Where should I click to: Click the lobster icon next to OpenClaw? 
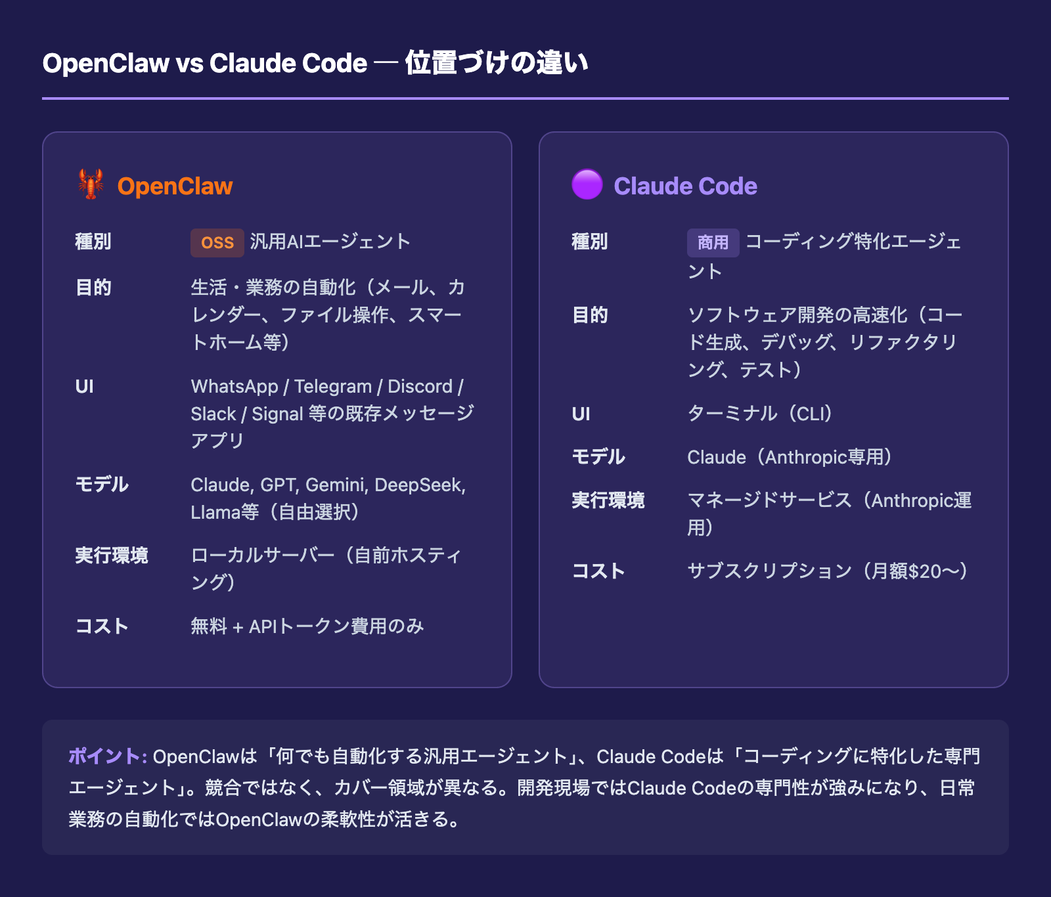[x=90, y=186]
